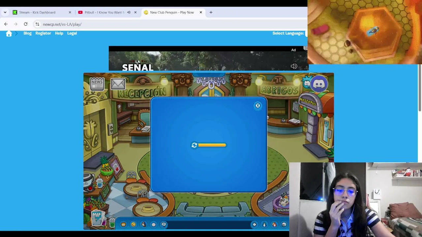This screenshot has width=422, height=237.
Task: Open the puffle icon on chat bar
Action: pos(123,224)
